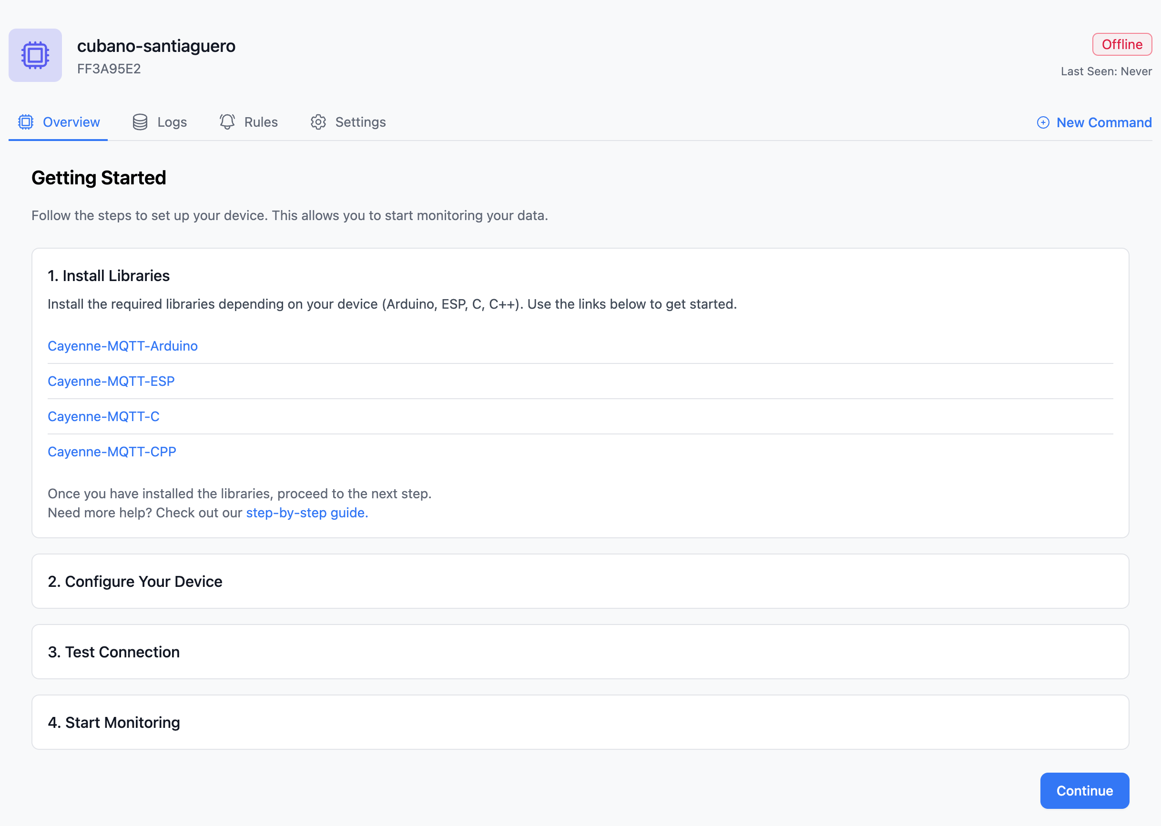Open the Cayenne-MQTT-Arduino library link
This screenshot has height=826, width=1161.
click(x=122, y=346)
